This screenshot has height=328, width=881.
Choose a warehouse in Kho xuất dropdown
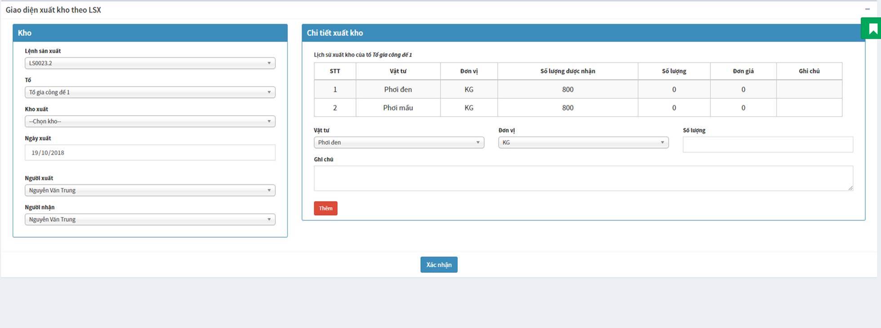click(150, 122)
